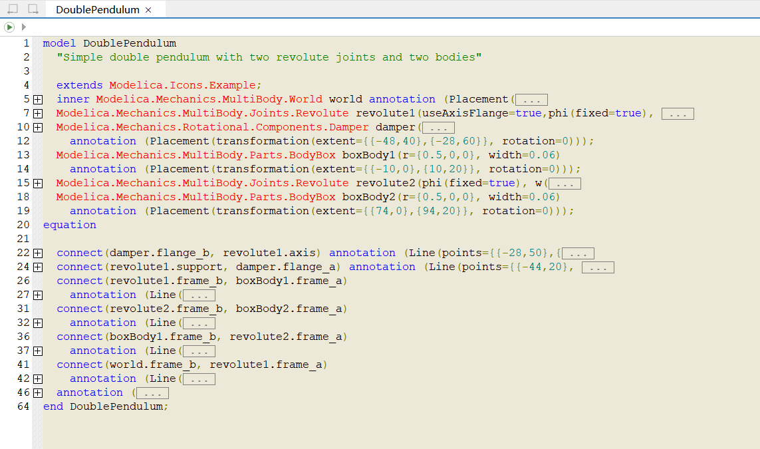Expand the folded revolute1 declaration at line 7
Screen dimensions: 760x449
click(38, 114)
